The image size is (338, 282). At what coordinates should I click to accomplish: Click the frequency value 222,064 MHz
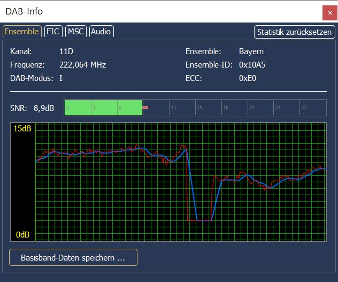pyautogui.click(x=82, y=65)
